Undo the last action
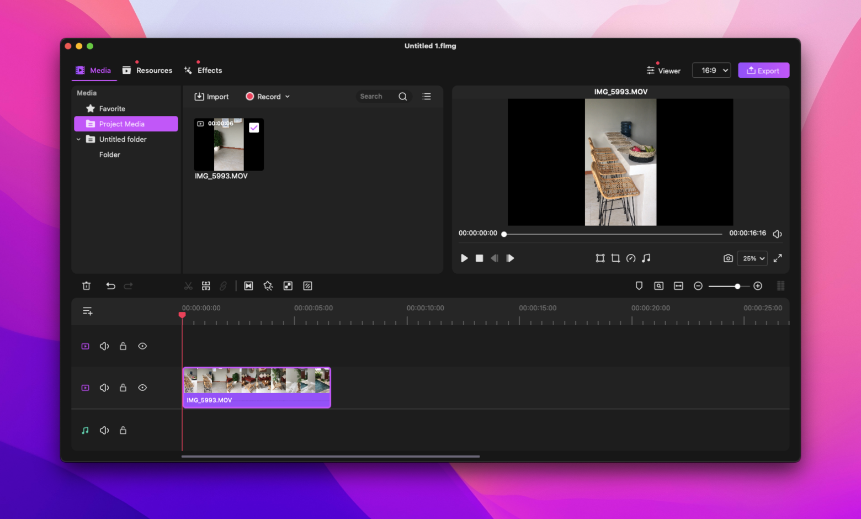861x519 pixels. pos(110,286)
